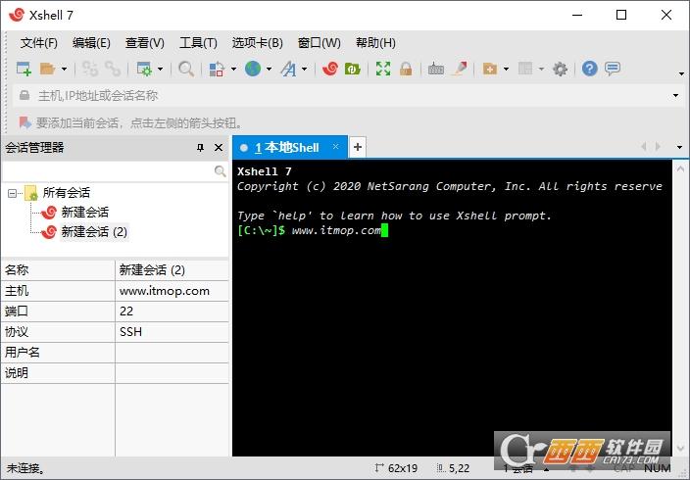
Task: Launch Xftp from the green toolbar icon
Action: pos(352,69)
